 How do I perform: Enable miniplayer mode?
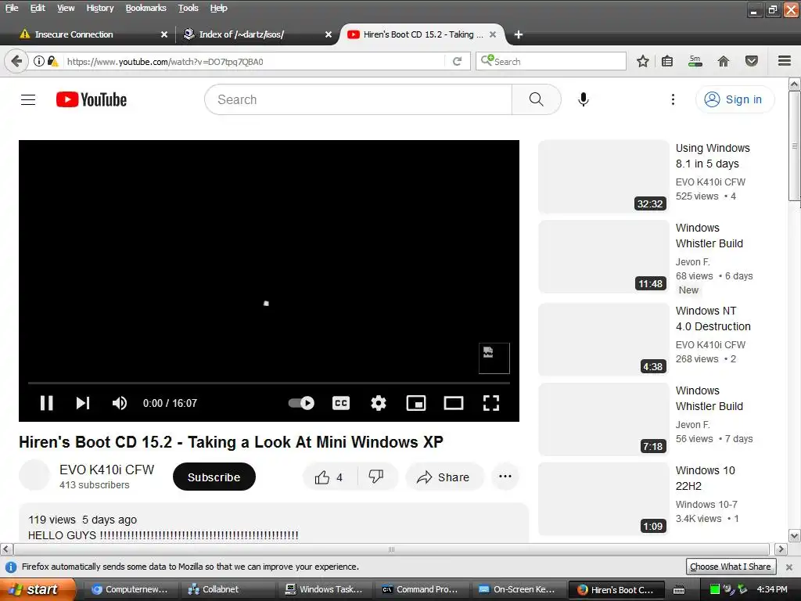click(416, 403)
